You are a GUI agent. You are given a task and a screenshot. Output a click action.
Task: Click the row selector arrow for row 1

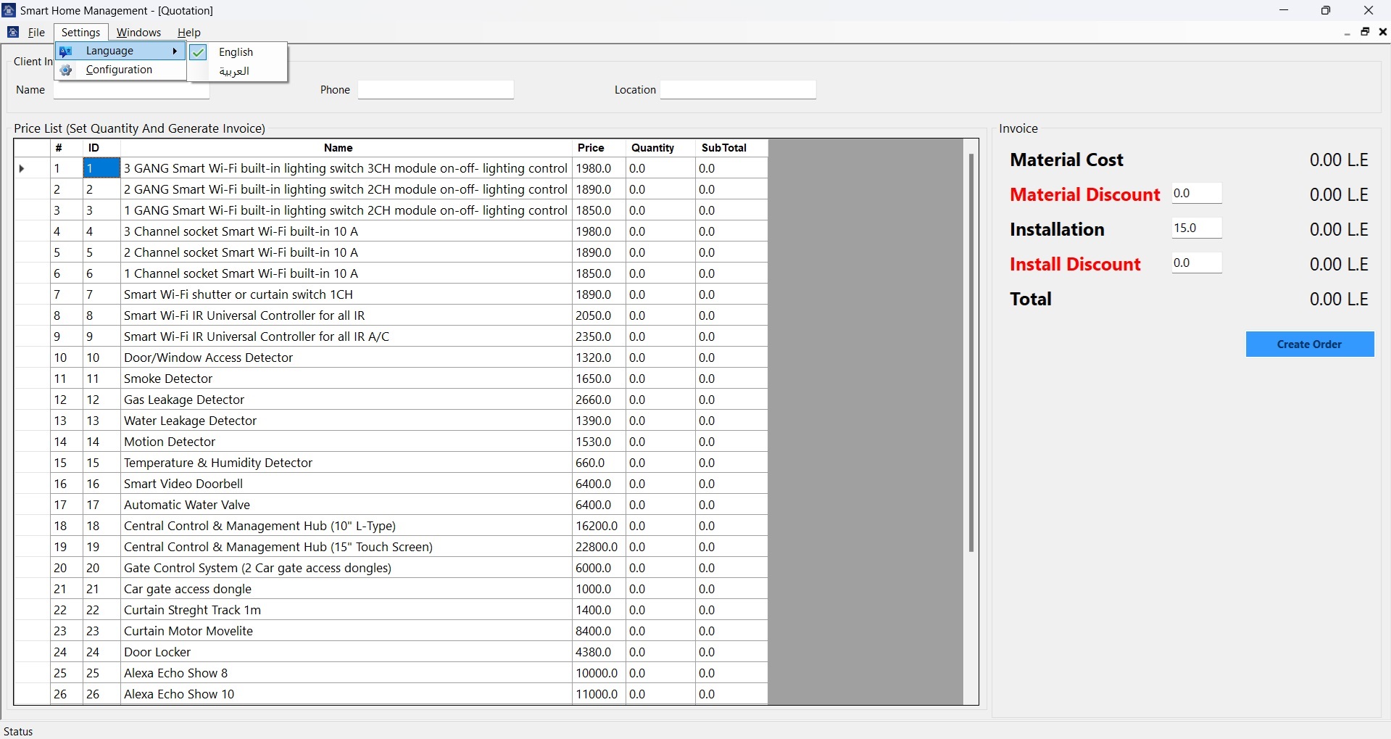(x=22, y=169)
